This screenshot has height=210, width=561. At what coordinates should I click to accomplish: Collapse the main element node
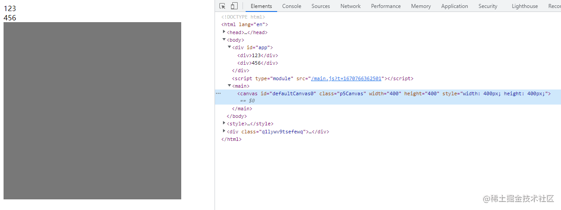[x=230, y=86]
